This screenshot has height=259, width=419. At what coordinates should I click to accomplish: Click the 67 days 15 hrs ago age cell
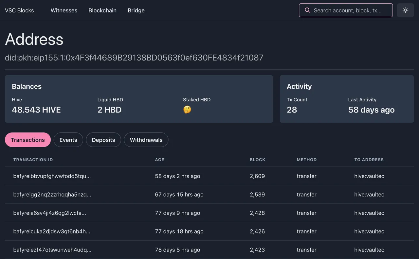(179, 194)
